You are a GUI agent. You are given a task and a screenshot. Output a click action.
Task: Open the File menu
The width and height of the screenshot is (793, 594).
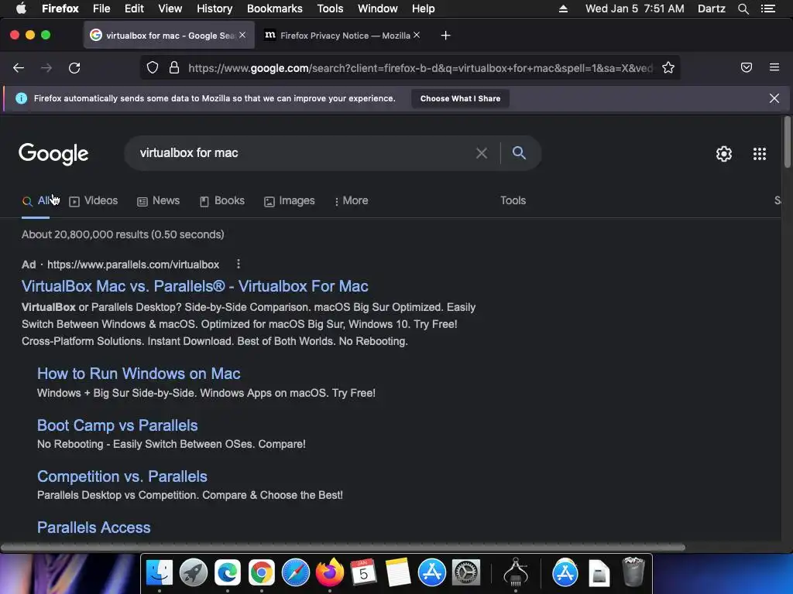(101, 9)
